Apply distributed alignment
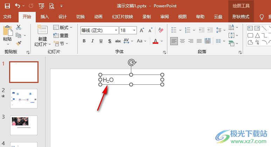The width and height of the screenshot is (271, 147). coord(207,41)
